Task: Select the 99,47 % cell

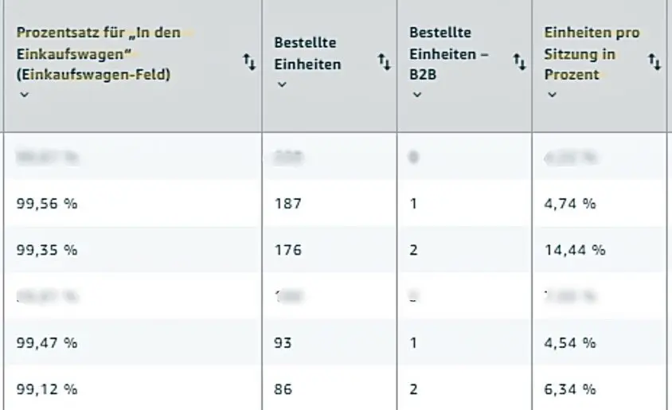Action: point(47,343)
